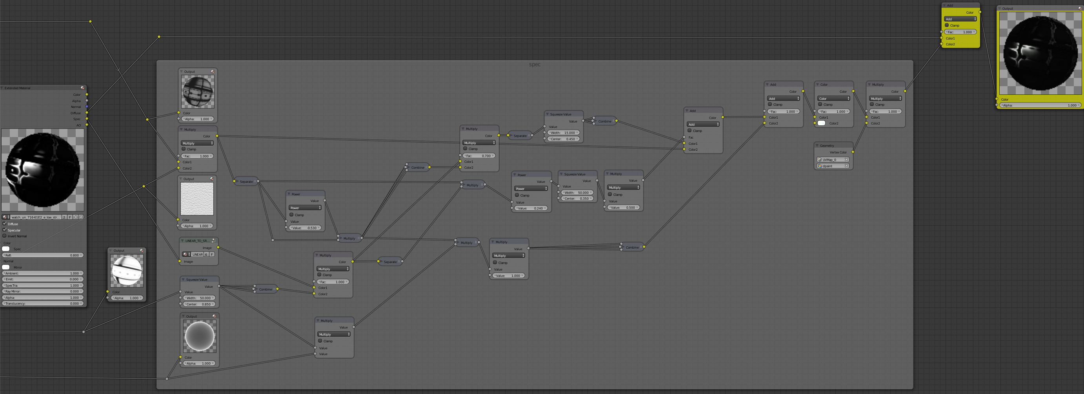Click Width field of Squeeze Value 15.000

click(564, 133)
